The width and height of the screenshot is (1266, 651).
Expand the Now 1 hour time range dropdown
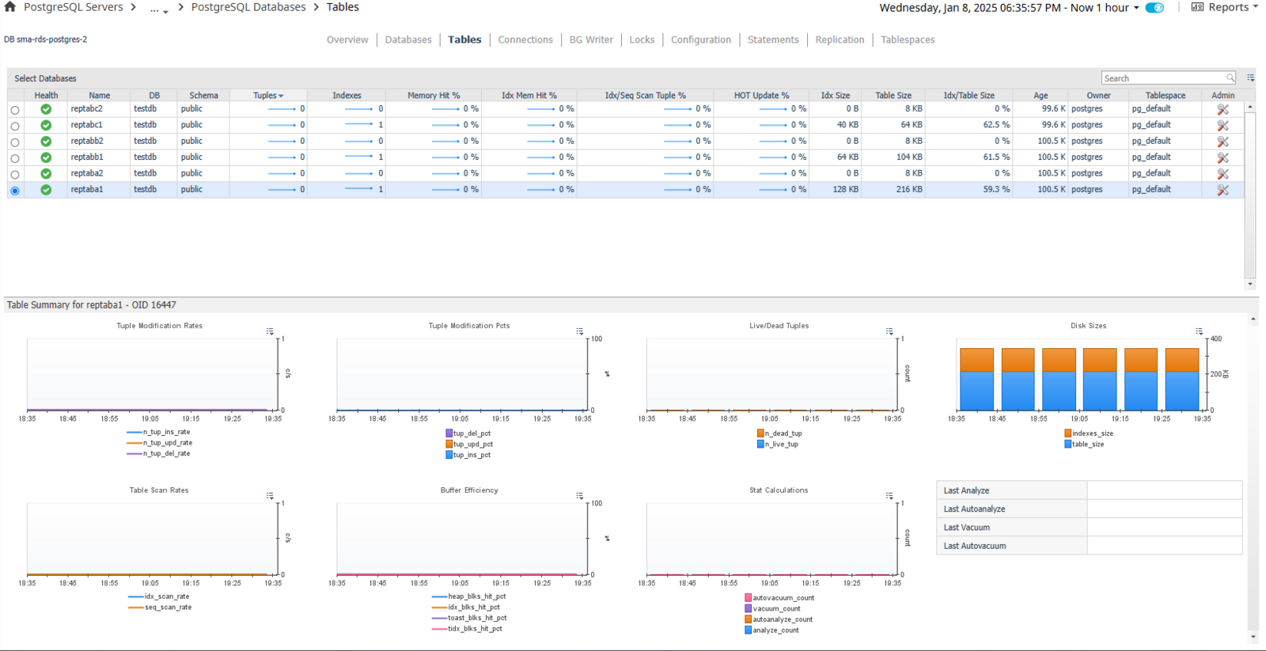1105,8
